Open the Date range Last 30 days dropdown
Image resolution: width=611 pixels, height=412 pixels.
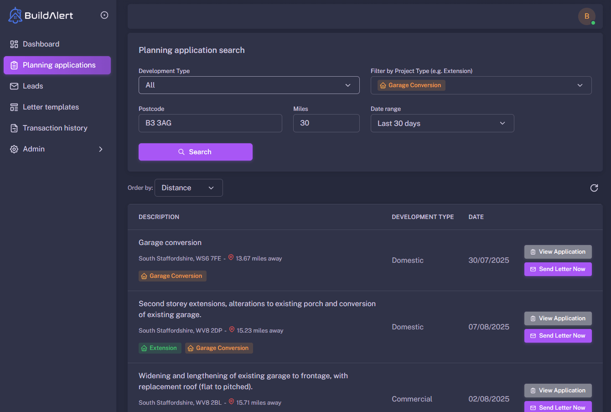coord(442,123)
